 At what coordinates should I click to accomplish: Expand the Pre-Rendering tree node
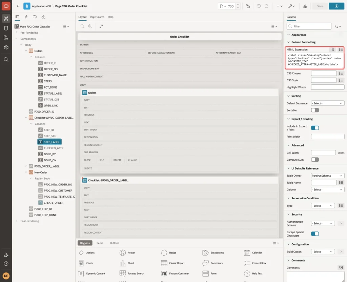[17, 33]
